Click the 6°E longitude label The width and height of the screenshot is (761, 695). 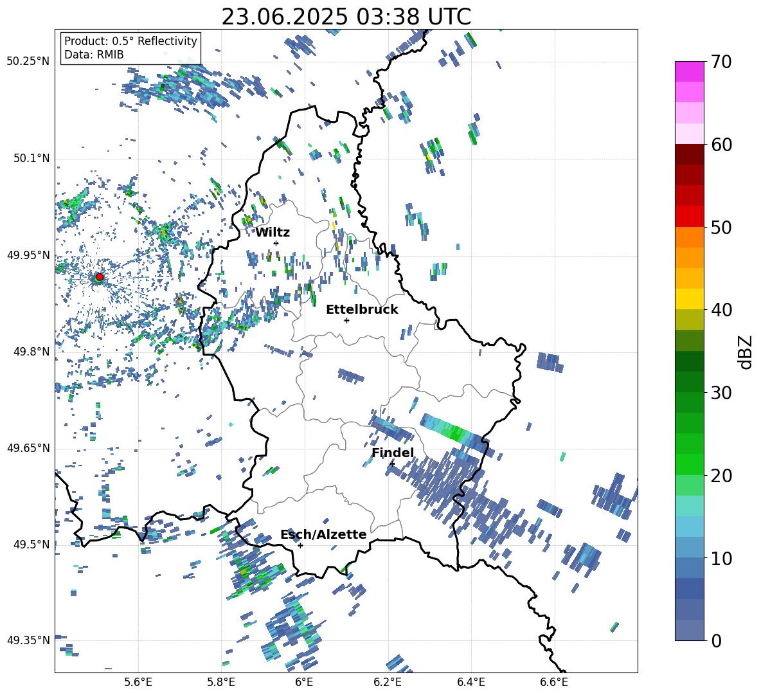(304, 682)
